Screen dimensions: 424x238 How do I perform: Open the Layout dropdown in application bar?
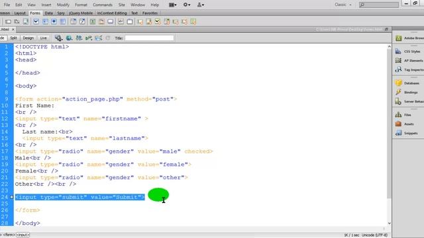point(172,5)
